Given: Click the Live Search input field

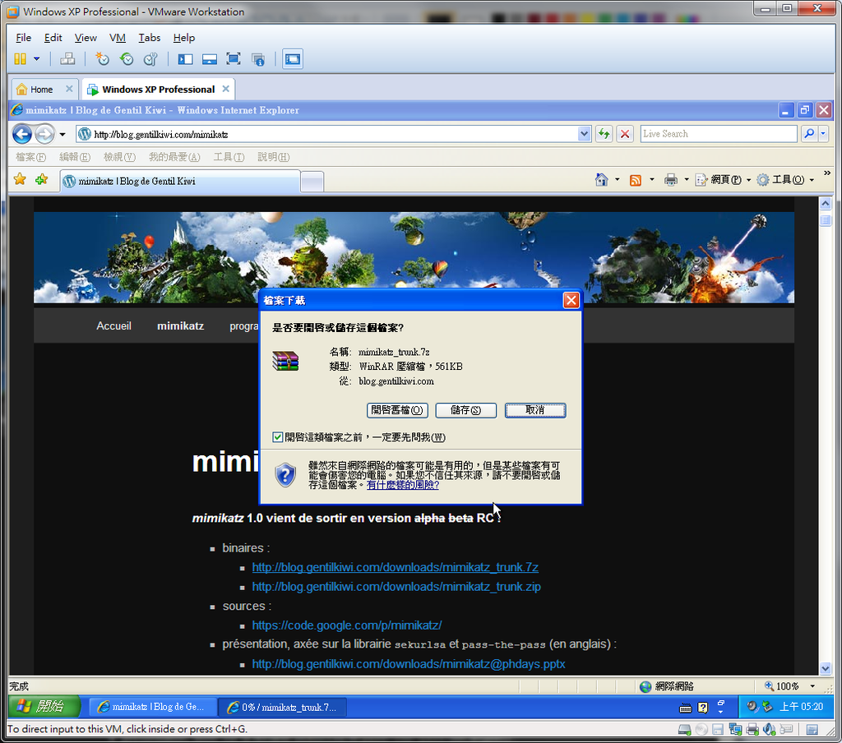Looking at the screenshot, I should tap(719, 134).
